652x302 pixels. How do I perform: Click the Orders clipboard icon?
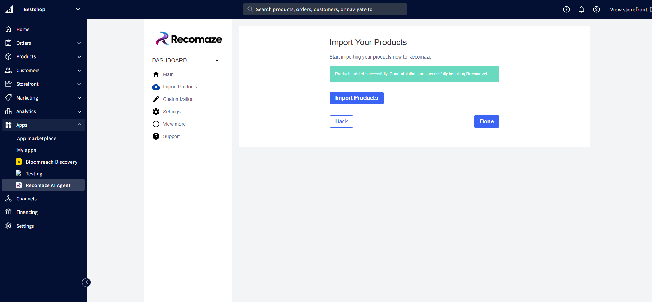[x=8, y=43]
